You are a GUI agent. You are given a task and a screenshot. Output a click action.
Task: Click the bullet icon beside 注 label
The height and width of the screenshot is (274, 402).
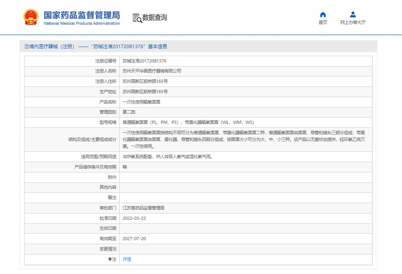coord(110,259)
